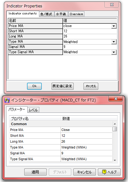
Task: Click scrollbar down arrow in lower dialog
Action: [115, 160]
